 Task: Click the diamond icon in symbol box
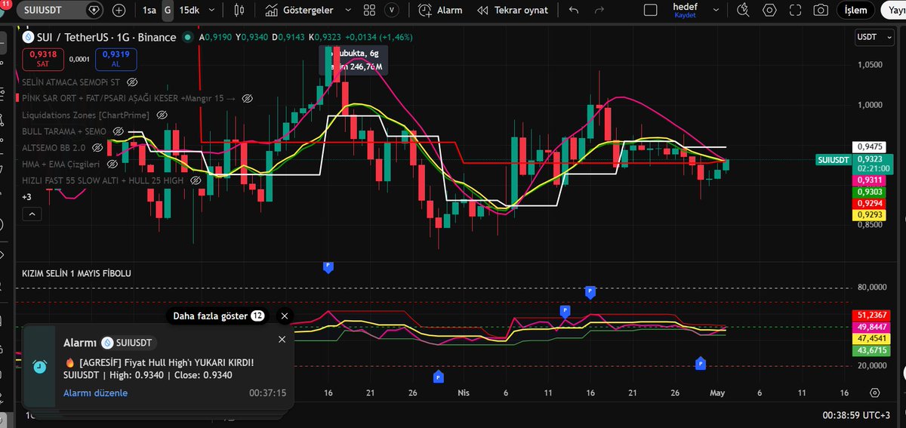tap(92, 11)
